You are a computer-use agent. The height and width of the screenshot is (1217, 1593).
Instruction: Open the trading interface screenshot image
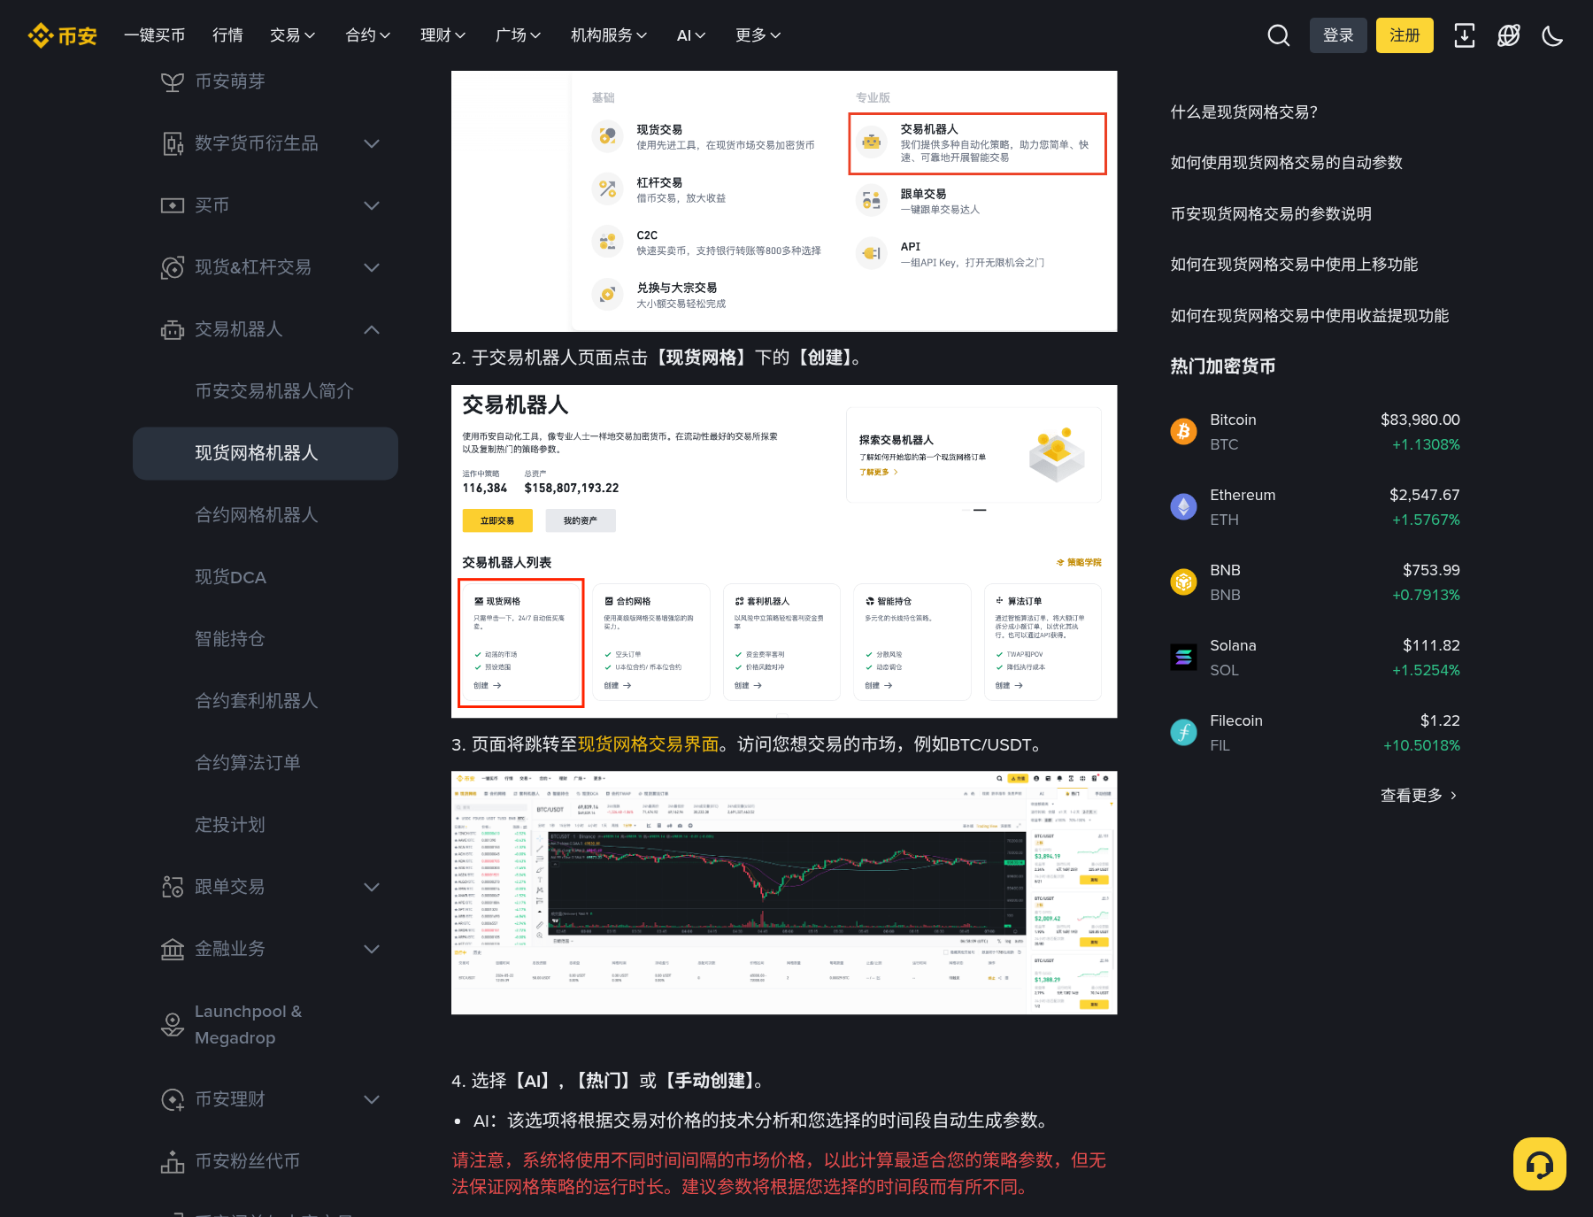(x=784, y=892)
